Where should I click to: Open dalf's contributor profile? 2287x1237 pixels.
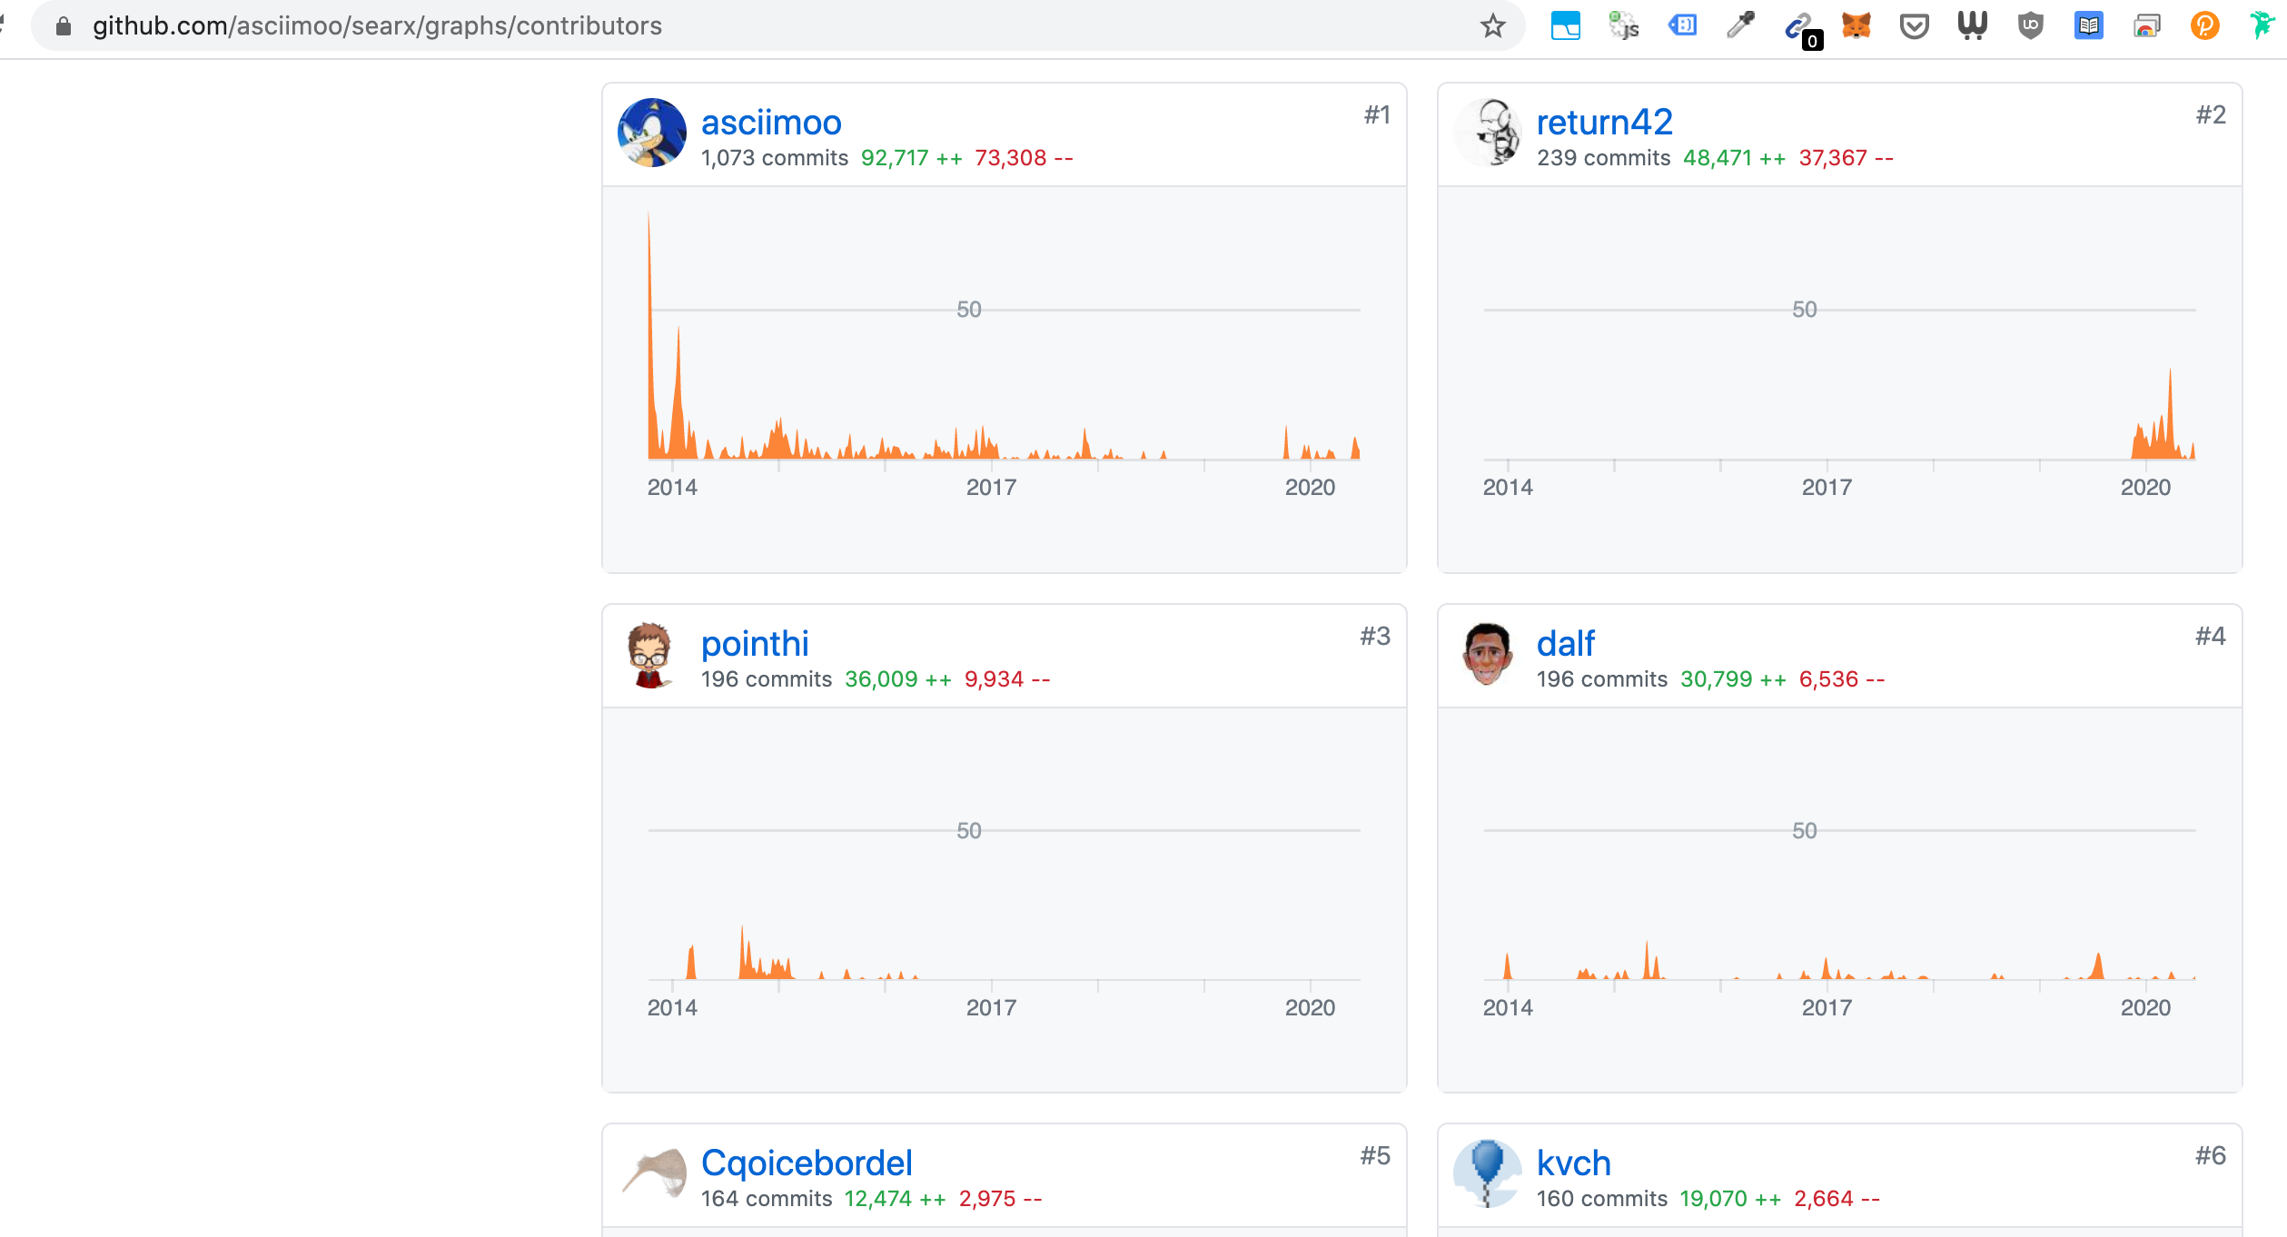(1564, 642)
